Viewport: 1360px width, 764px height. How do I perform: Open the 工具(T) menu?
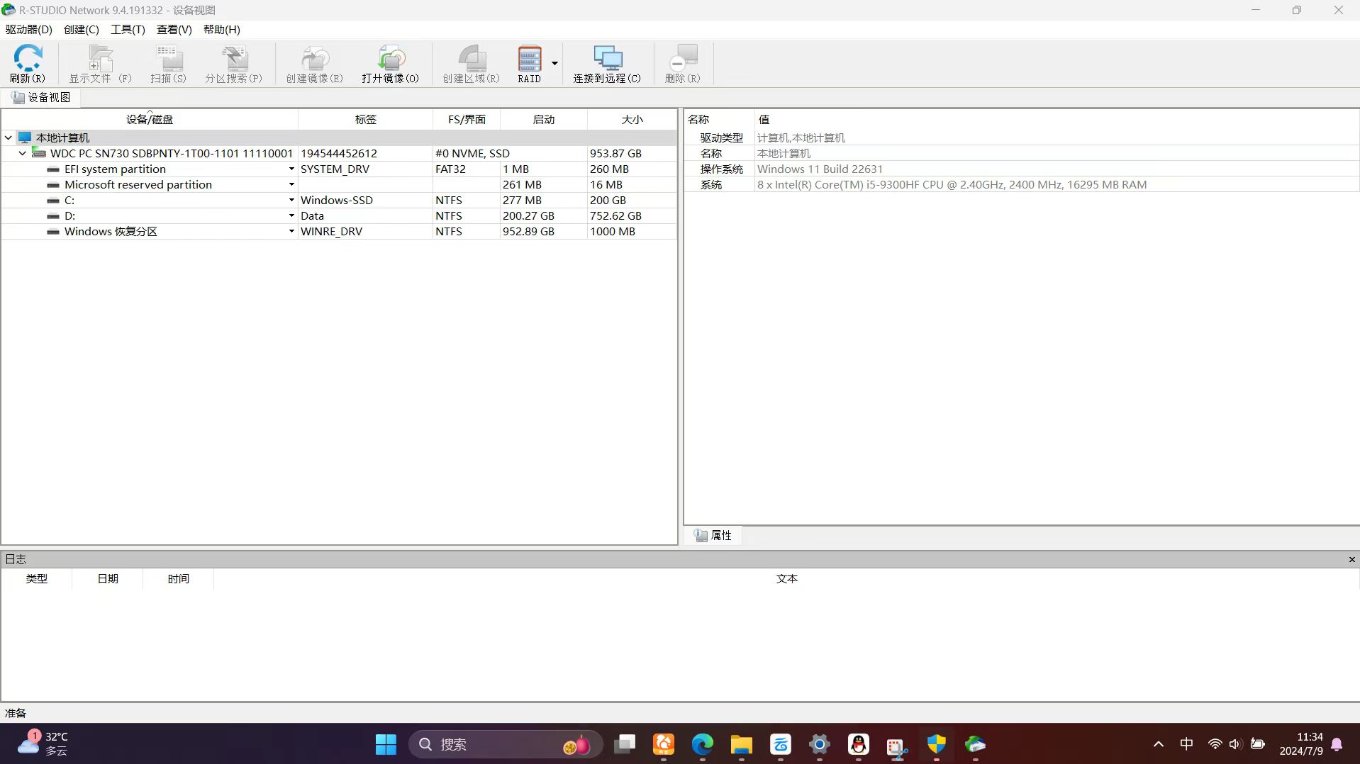[128, 30]
